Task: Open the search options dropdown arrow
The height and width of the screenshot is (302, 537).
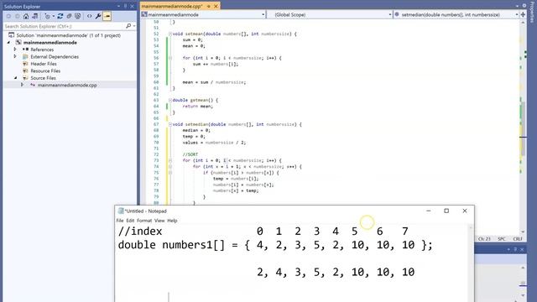Action: point(134,26)
